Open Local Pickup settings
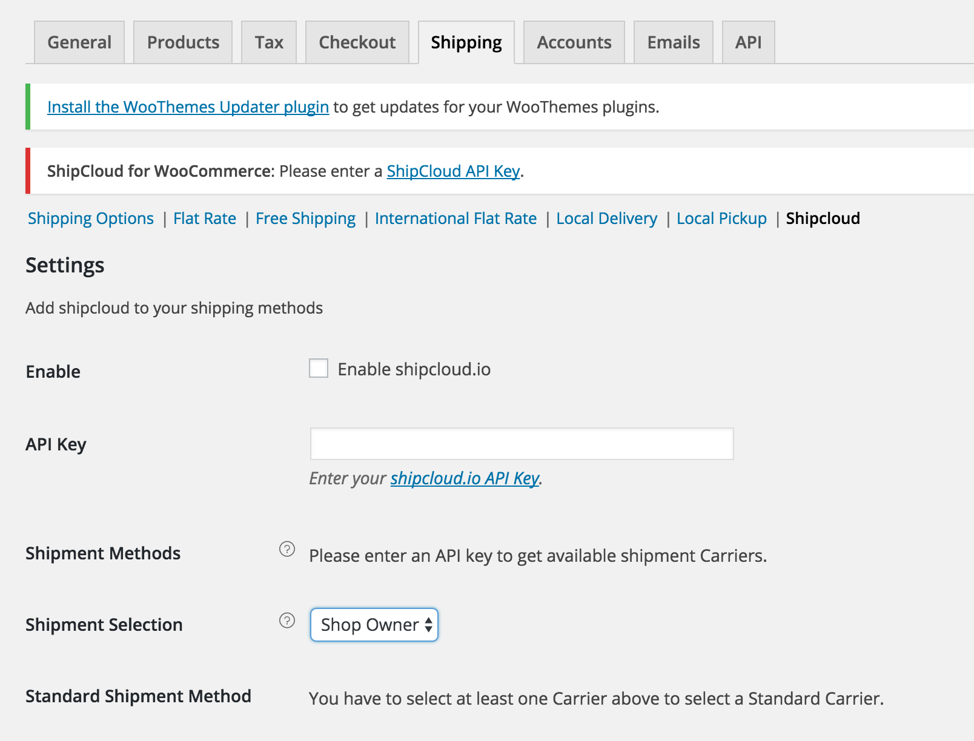 (x=722, y=219)
